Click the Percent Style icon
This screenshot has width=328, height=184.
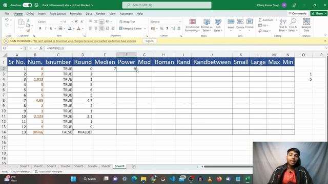coord(161,29)
